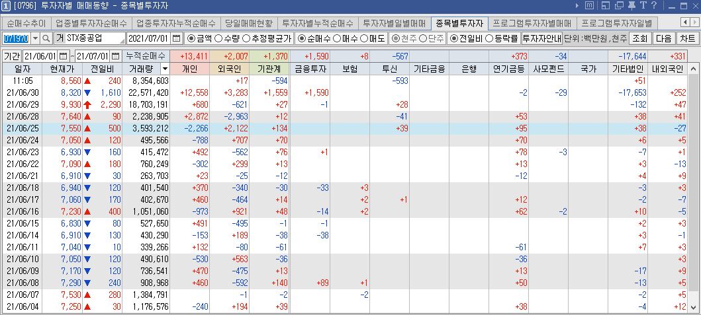The height and width of the screenshot is (315, 701).
Task: Expand the STX중공업 name field corner arrow
Action: click(x=122, y=40)
